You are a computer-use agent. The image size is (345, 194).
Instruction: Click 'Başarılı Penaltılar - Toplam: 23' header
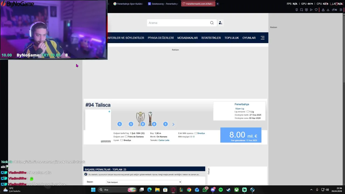tap(105, 169)
